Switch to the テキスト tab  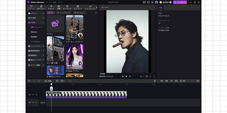51,7
